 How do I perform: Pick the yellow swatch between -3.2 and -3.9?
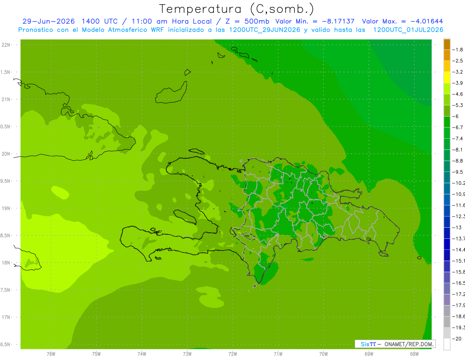click(x=447, y=77)
